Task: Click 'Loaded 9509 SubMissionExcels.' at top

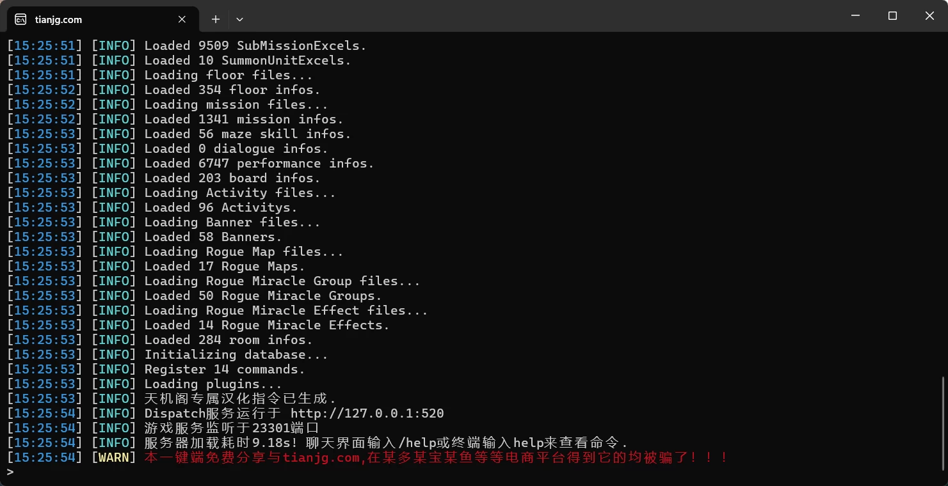Action: click(255, 45)
